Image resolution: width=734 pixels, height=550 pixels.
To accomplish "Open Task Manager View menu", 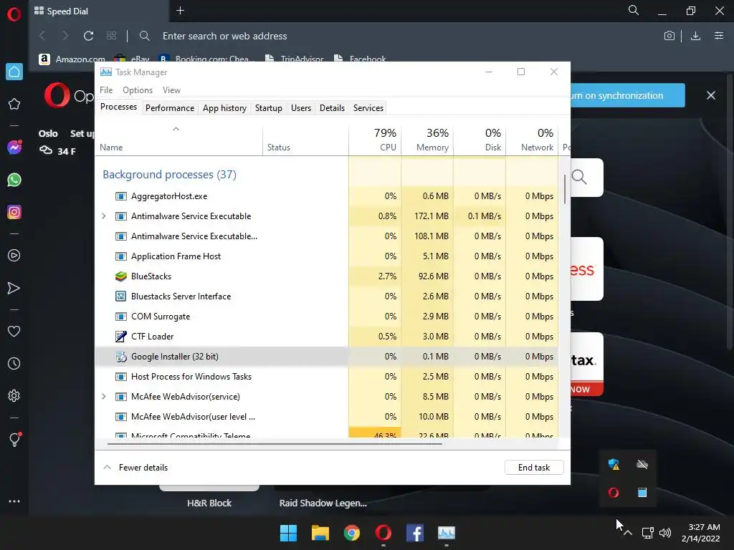I will point(171,90).
